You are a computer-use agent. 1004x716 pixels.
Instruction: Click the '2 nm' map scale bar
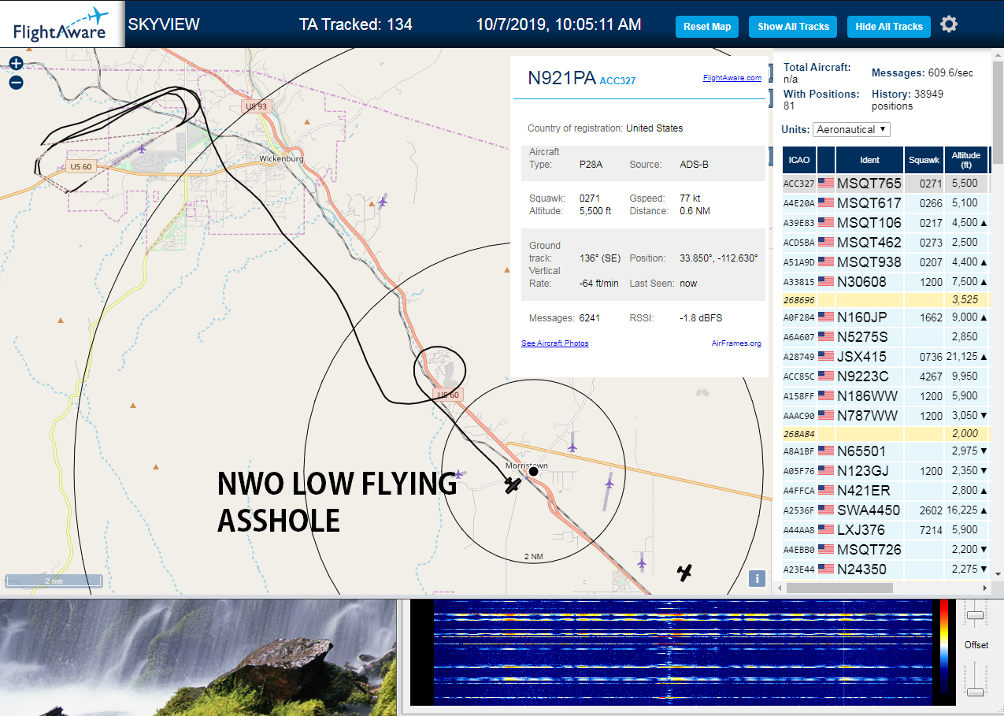53,581
